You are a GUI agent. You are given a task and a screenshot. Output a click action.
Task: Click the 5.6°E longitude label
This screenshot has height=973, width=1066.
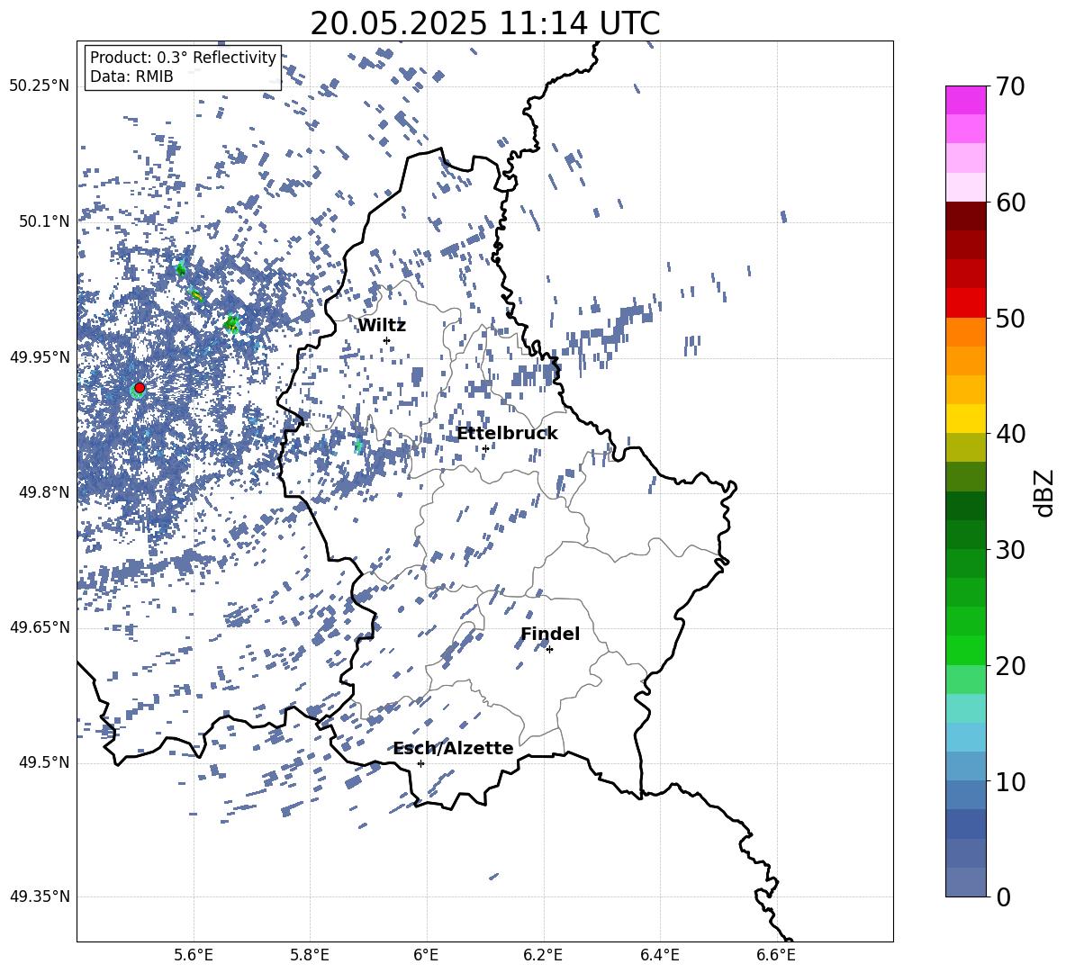pos(194,955)
